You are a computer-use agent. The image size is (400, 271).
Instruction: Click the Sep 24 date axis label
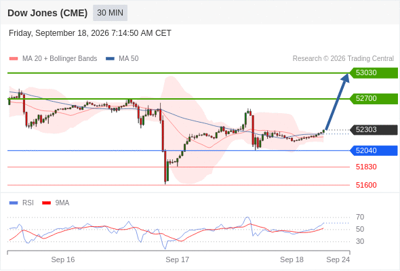tap(338, 259)
